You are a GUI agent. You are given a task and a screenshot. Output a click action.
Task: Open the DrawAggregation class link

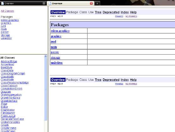(11, 95)
